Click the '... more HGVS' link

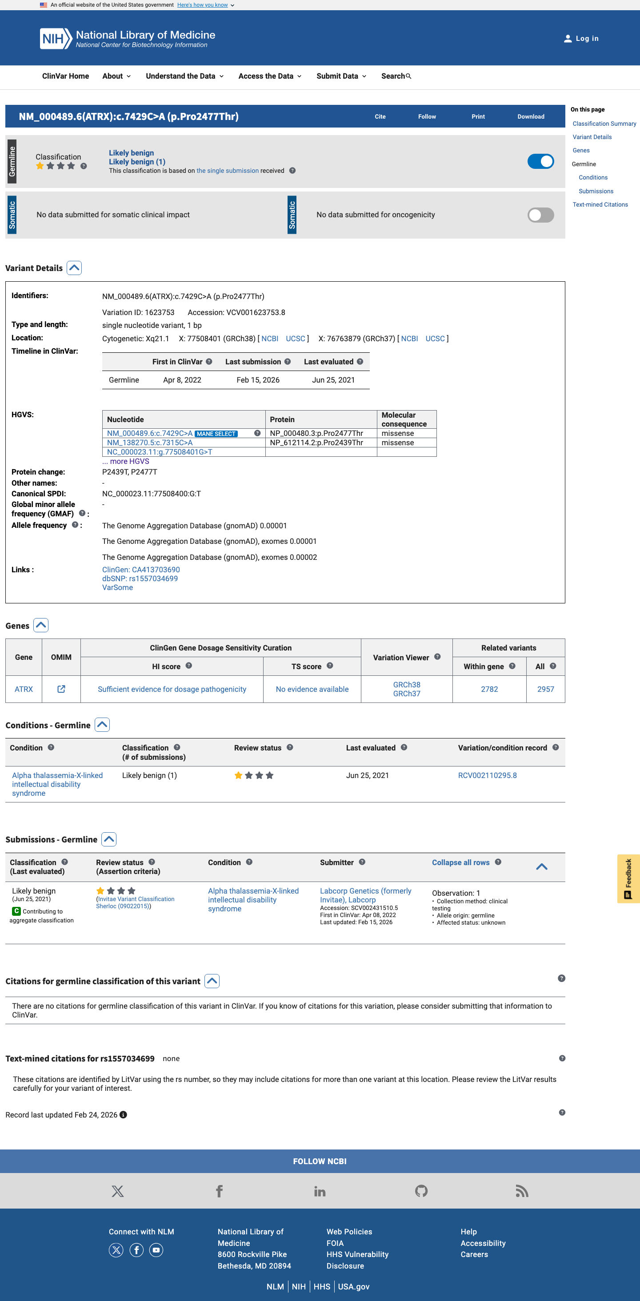pyautogui.click(x=126, y=461)
